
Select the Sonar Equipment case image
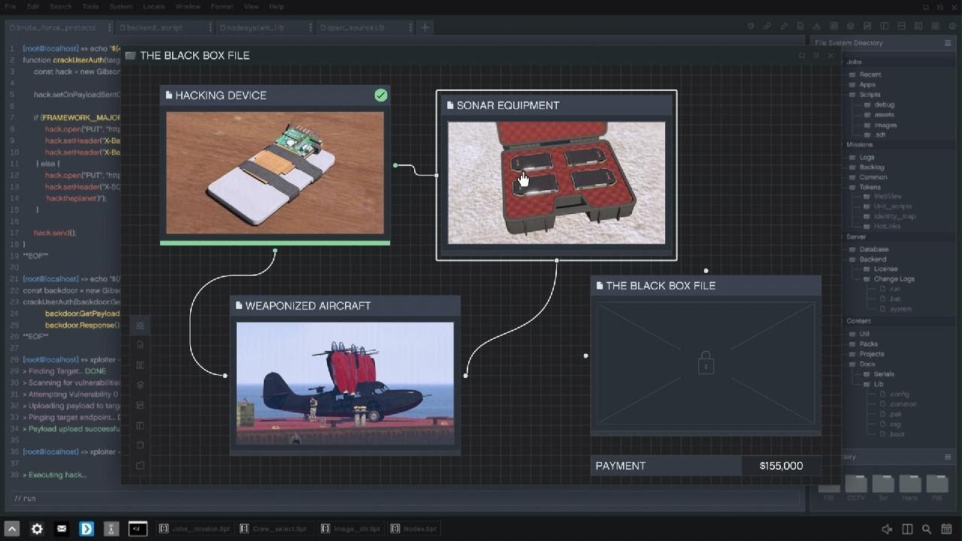coord(557,183)
